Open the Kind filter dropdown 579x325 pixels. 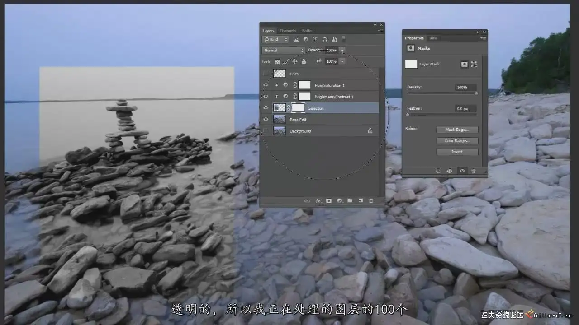click(275, 39)
